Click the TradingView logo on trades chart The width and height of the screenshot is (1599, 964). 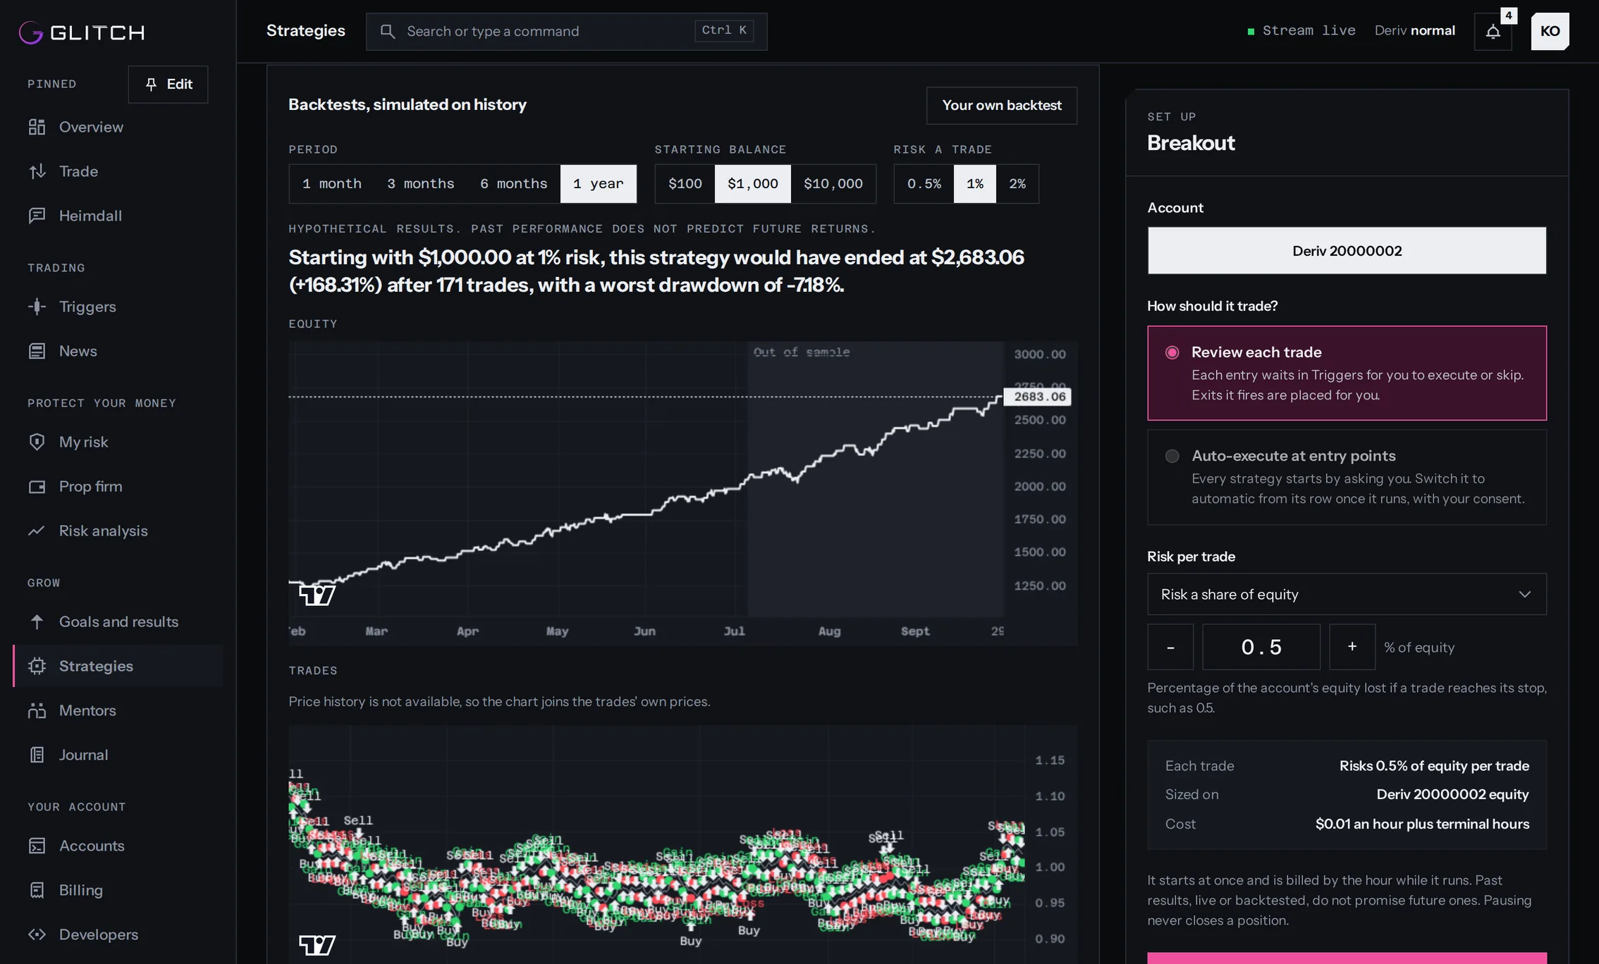pyautogui.click(x=317, y=945)
